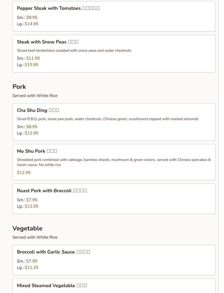Open the Pepper Steak with Tomatoes item

(58, 8)
